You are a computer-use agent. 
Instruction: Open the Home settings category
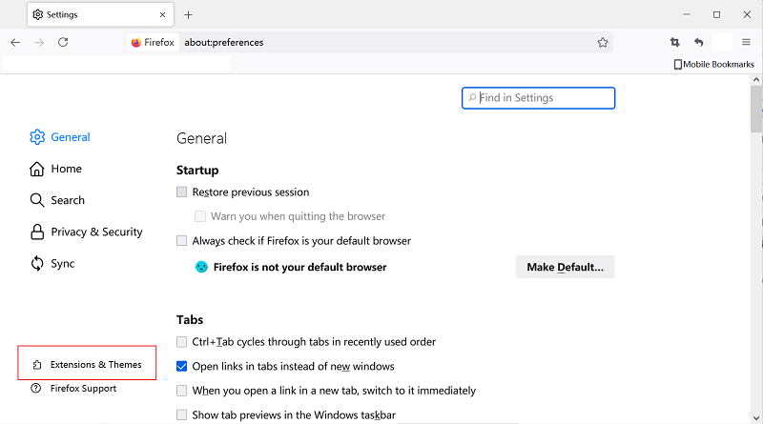(56, 169)
